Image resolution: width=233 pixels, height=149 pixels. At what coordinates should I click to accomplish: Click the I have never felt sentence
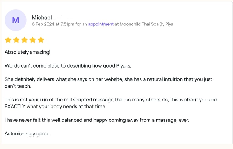(x=97, y=120)
